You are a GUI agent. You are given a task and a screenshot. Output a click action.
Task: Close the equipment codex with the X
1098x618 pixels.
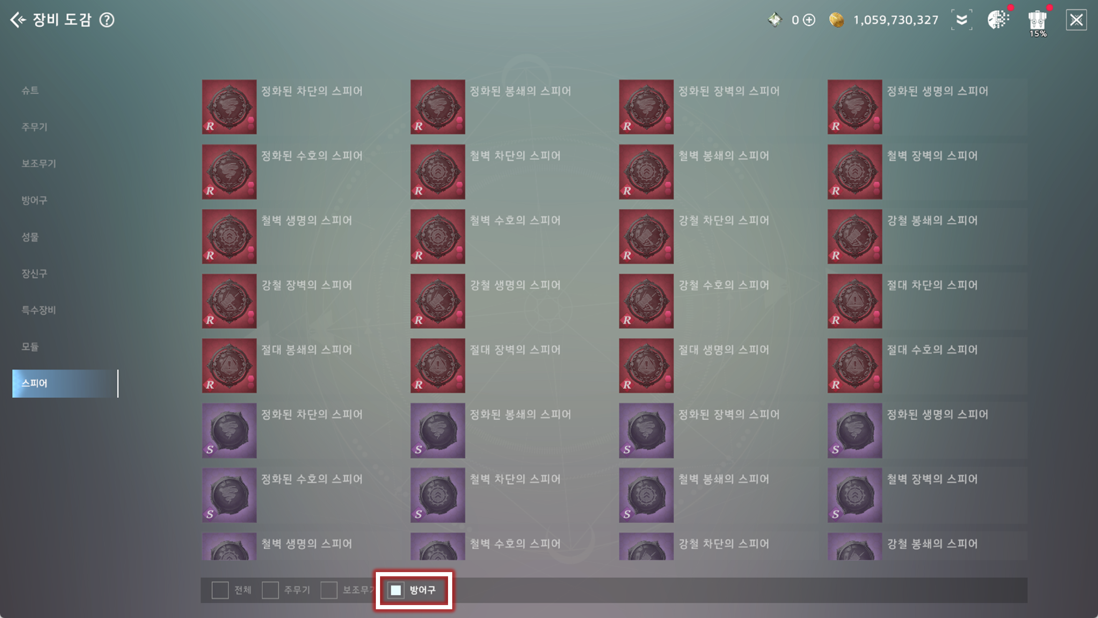pos(1076,20)
